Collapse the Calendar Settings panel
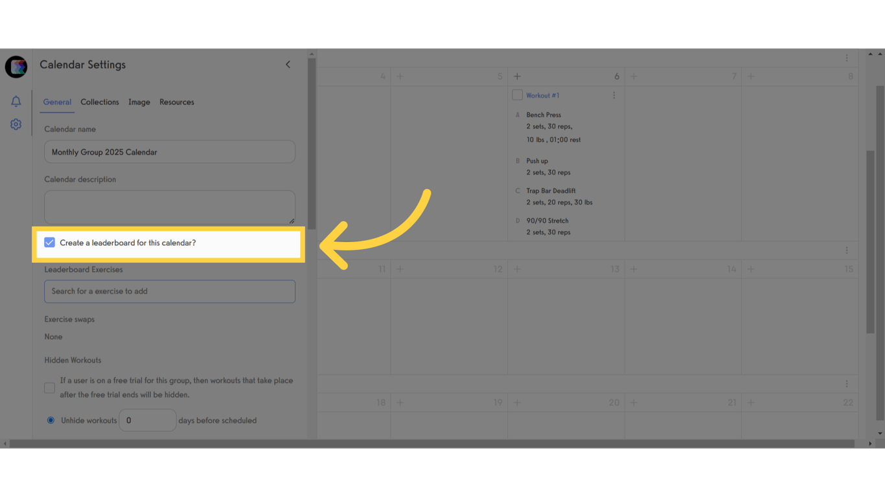The height and width of the screenshot is (497, 885). click(288, 65)
